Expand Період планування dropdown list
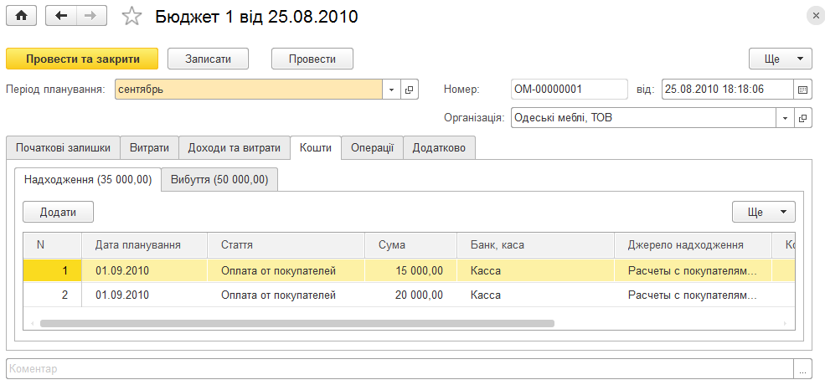825x385 pixels. pyautogui.click(x=391, y=90)
